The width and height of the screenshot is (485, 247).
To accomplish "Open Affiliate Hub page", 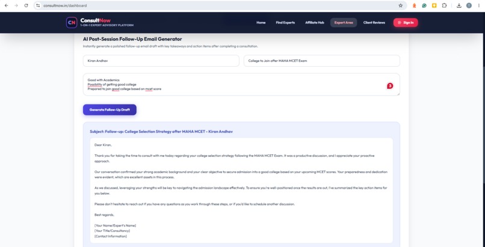I will tap(315, 23).
